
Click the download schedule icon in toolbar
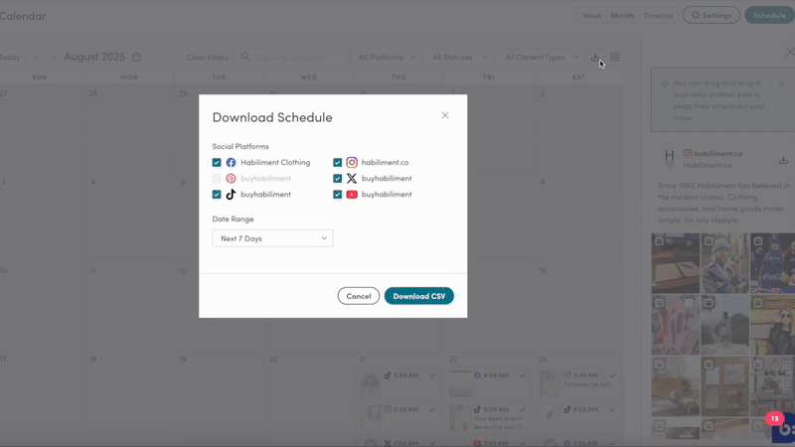pyautogui.click(x=595, y=57)
